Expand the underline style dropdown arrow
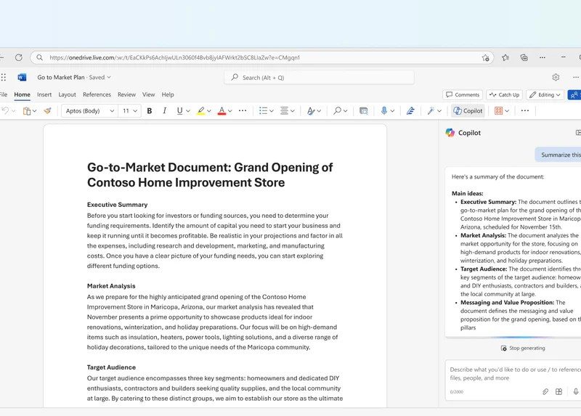 [x=188, y=111]
